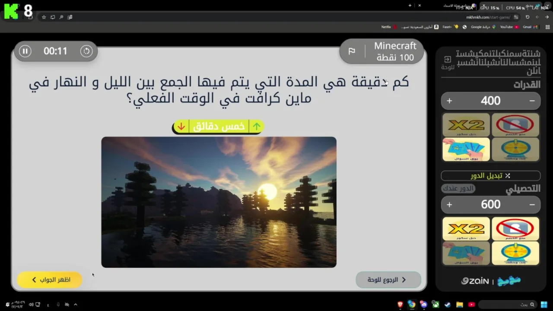
Task: Open Windows Start menu
Action: tap(544, 305)
